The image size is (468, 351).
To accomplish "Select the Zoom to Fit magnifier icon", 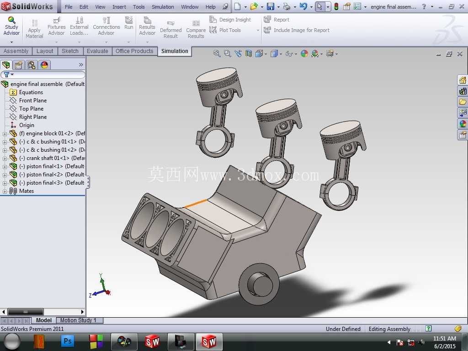I will click(x=217, y=54).
